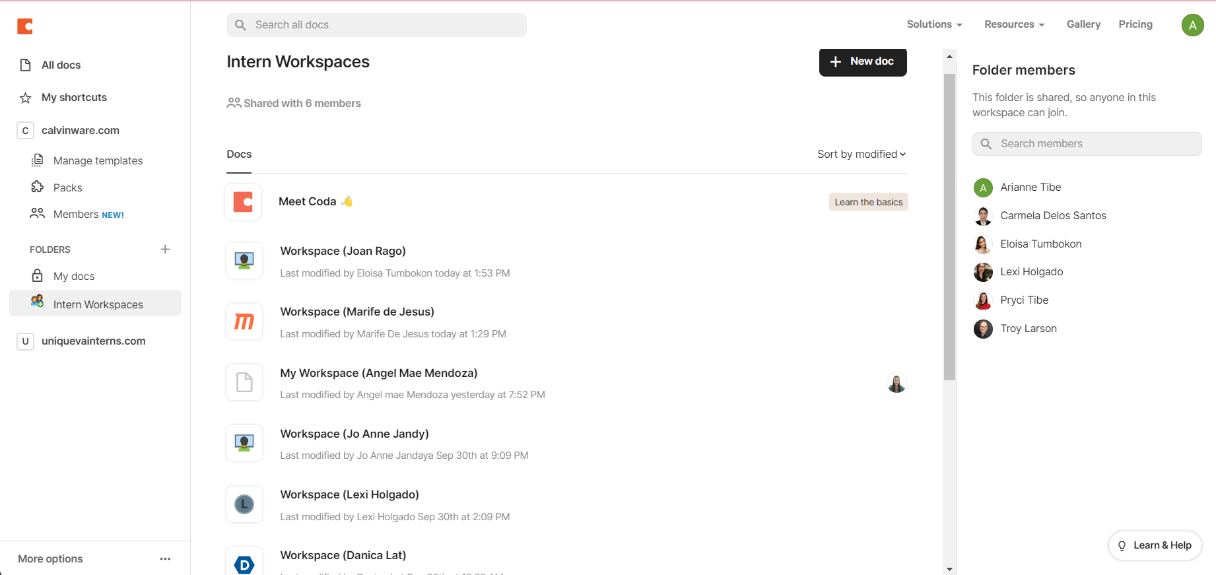This screenshot has width=1216, height=575.
Task: Open the Sort by modified dropdown
Action: pos(861,154)
